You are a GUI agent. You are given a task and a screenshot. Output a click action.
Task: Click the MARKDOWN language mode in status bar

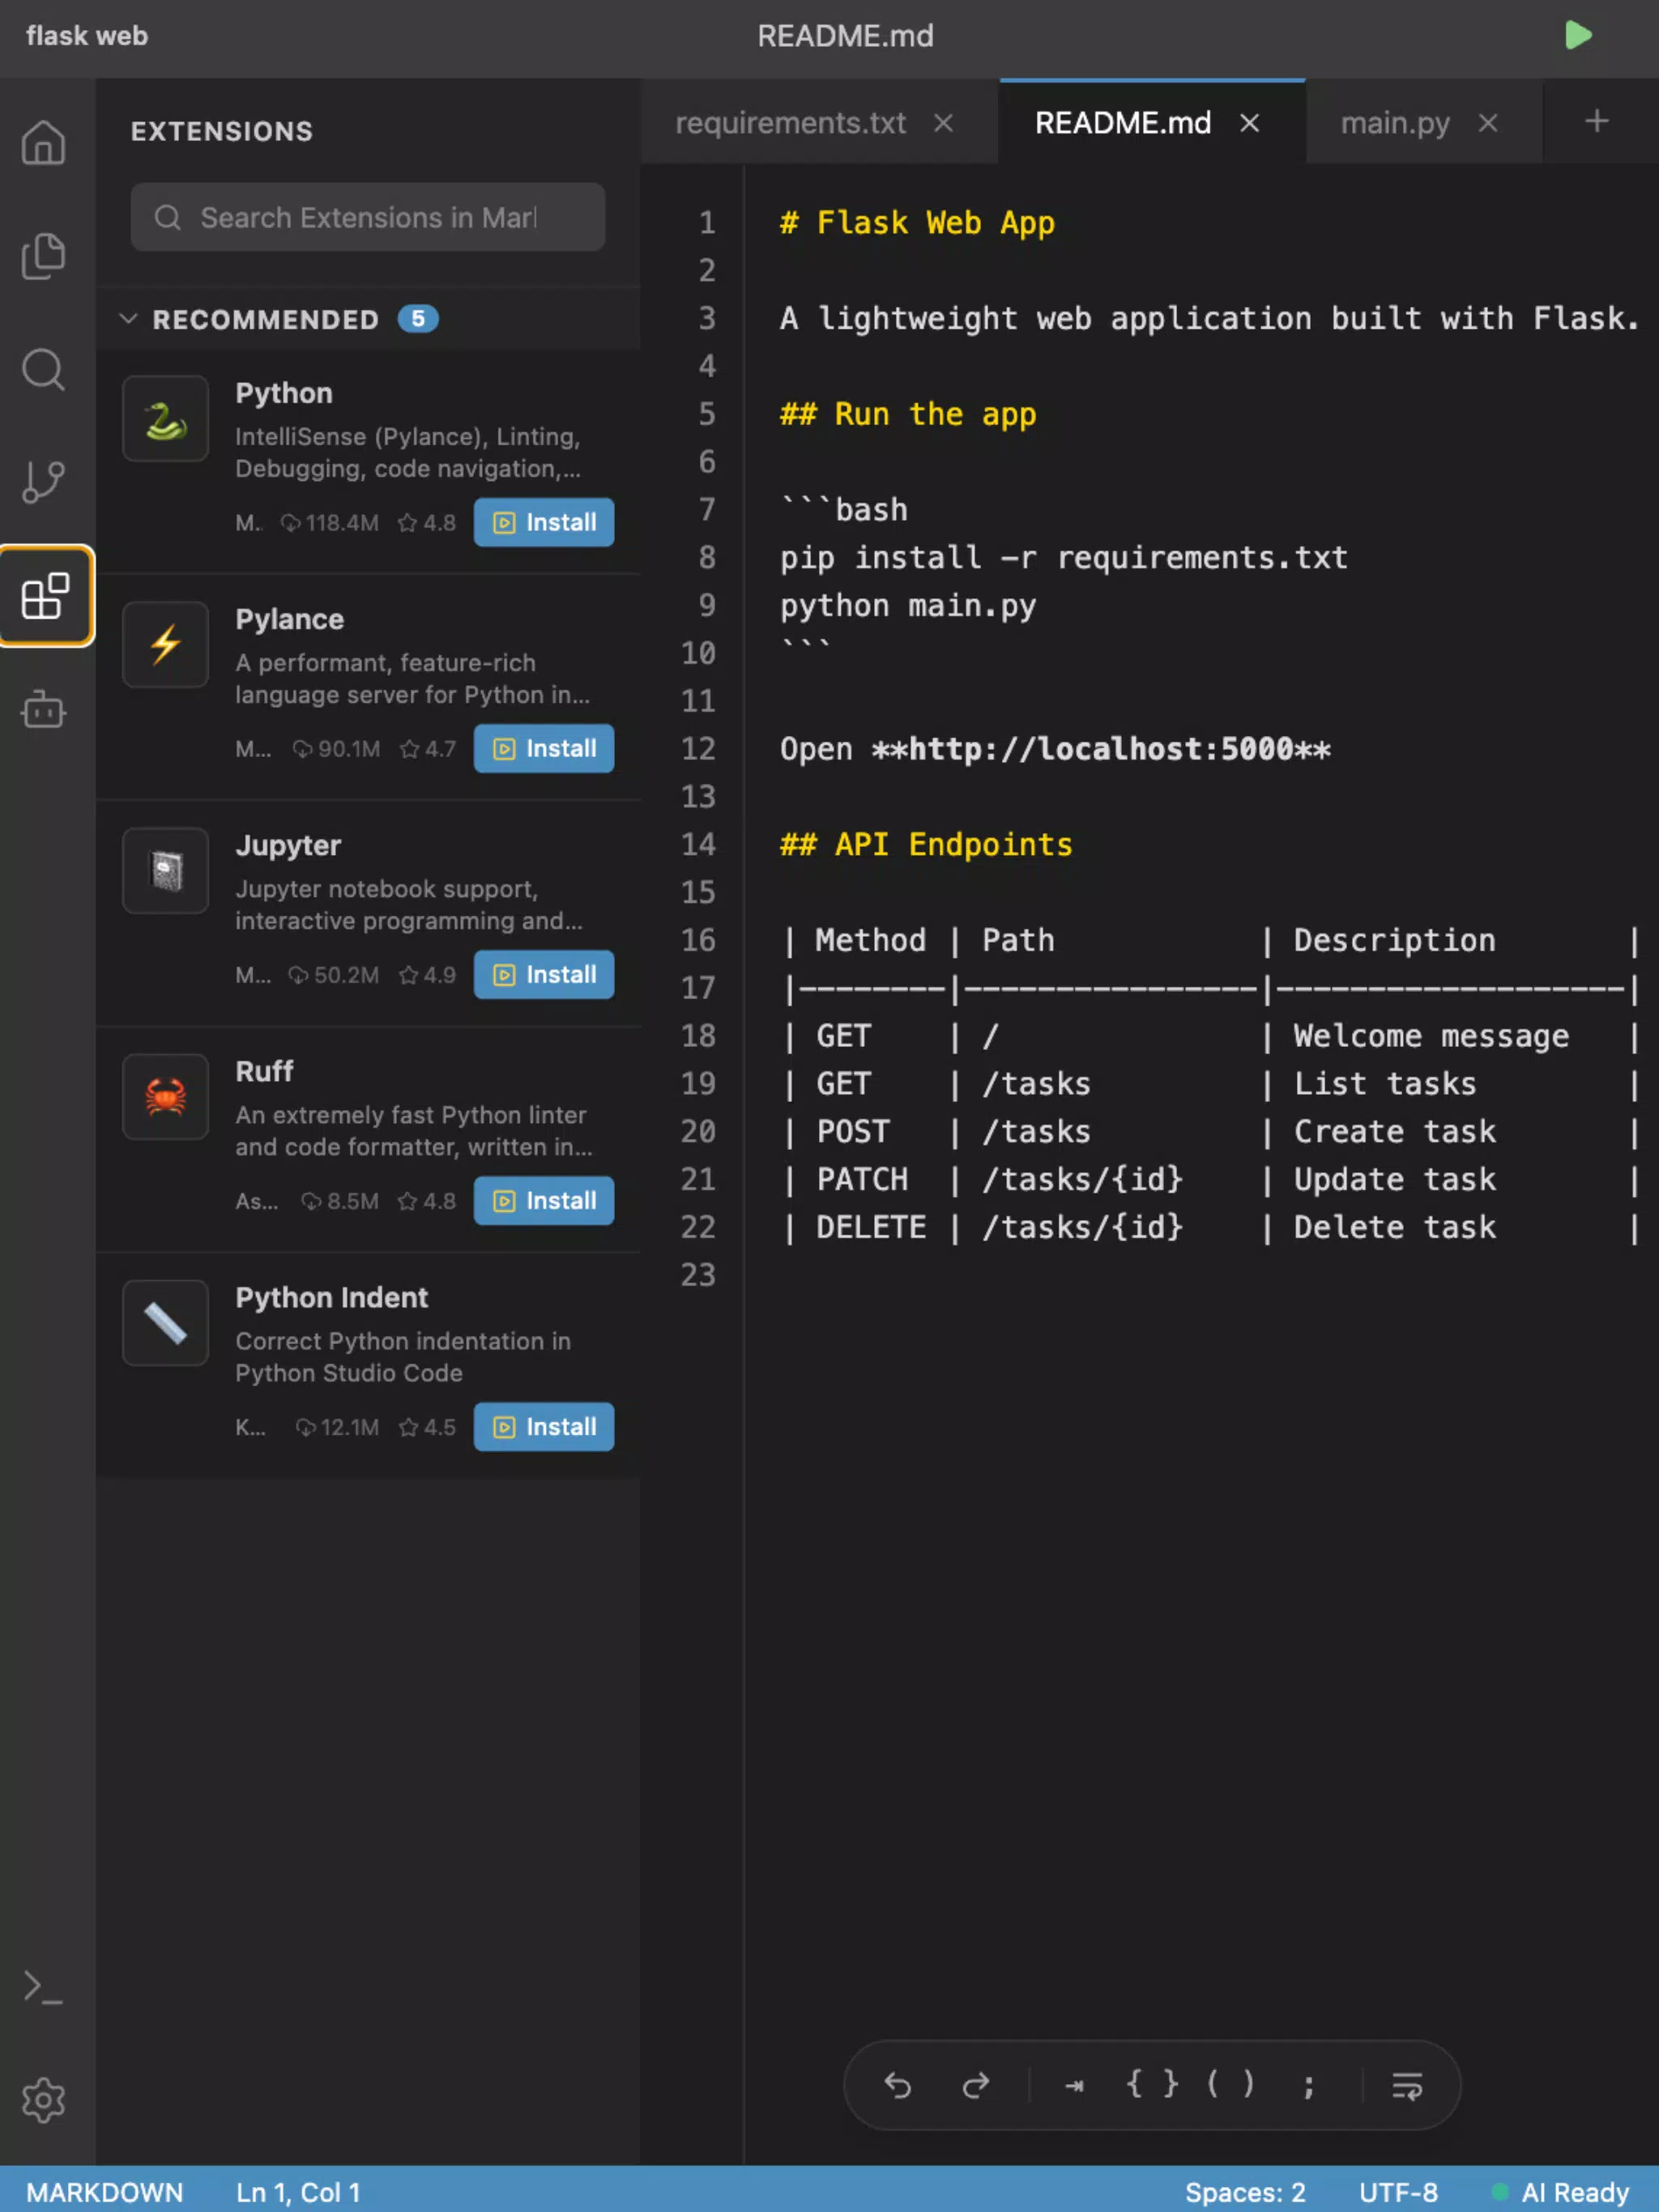tap(104, 2192)
